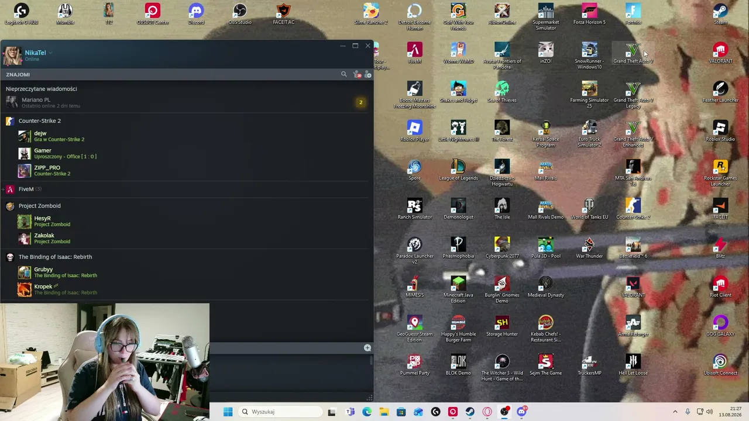
Task: Select the Riot Client desktop icon
Action: [x=720, y=287]
